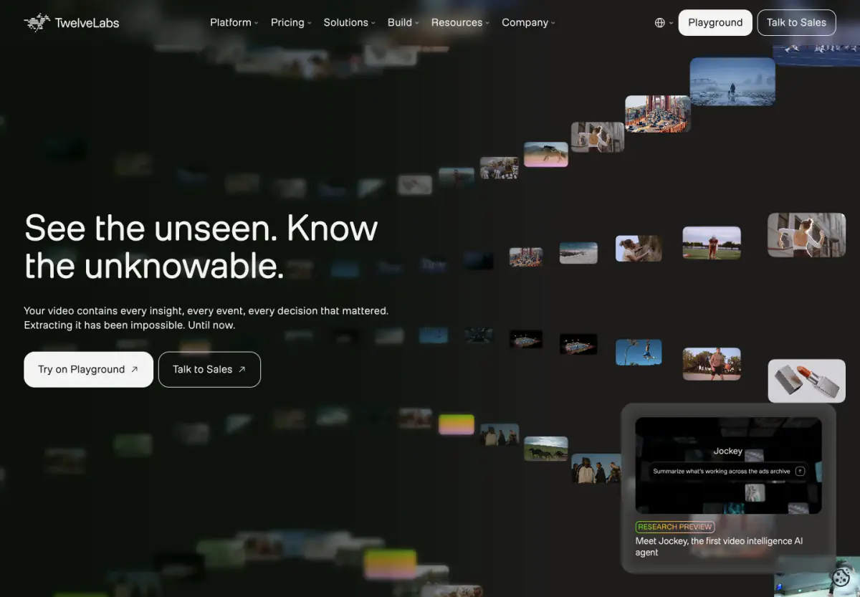Click the TwelveLabs horse logo icon
The image size is (860, 597).
tap(37, 22)
